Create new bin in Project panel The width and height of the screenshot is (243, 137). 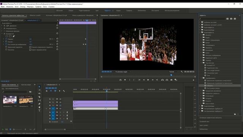click(x=30, y=92)
